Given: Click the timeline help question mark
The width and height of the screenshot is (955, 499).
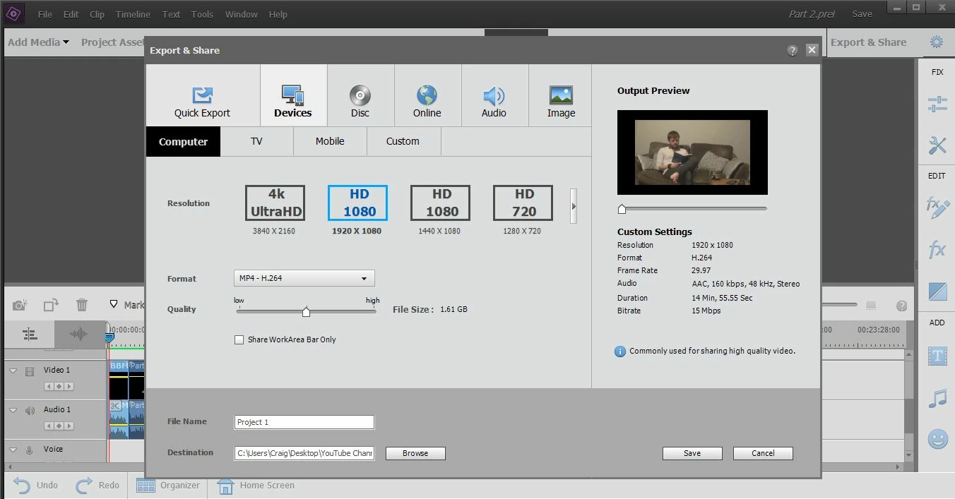Looking at the screenshot, I should click(901, 306).
